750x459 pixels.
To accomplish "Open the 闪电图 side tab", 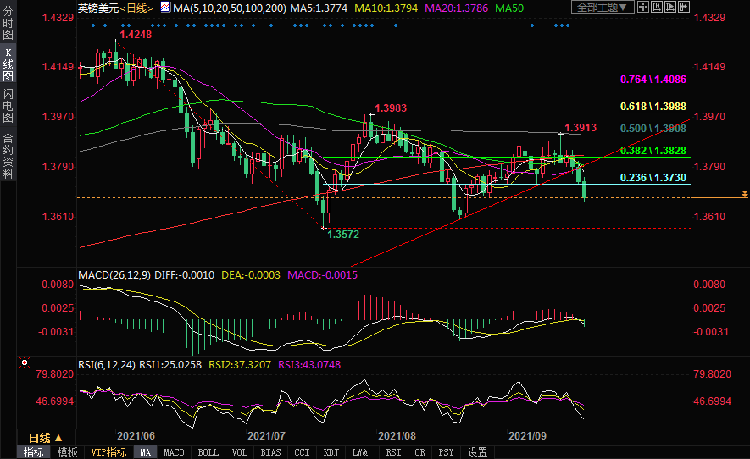I will [x=8, y=105].
